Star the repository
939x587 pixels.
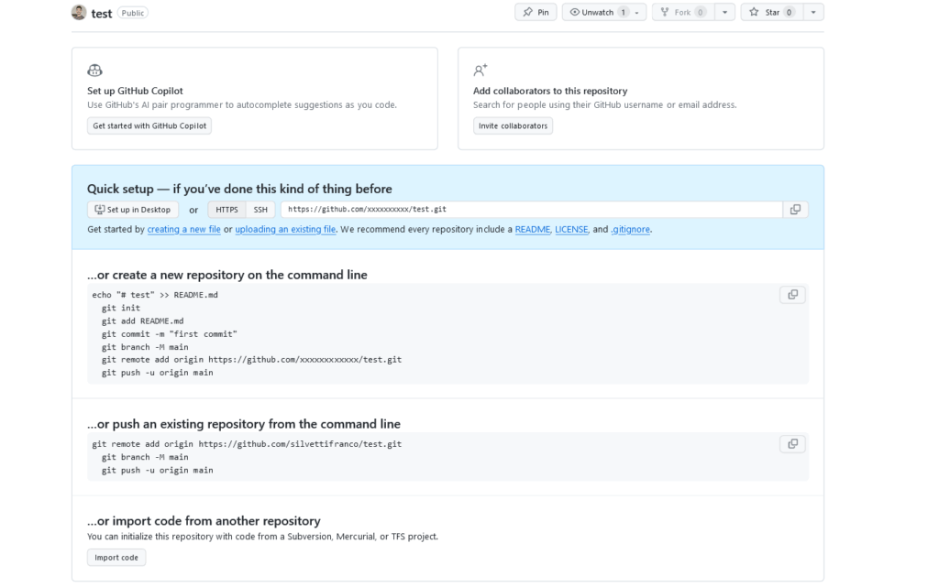pos(772,12)
